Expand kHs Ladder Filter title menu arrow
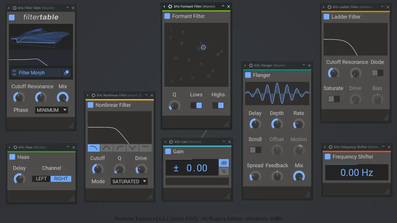 [x=324, y=7]
